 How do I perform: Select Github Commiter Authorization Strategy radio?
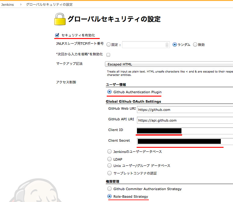[109, 189]
